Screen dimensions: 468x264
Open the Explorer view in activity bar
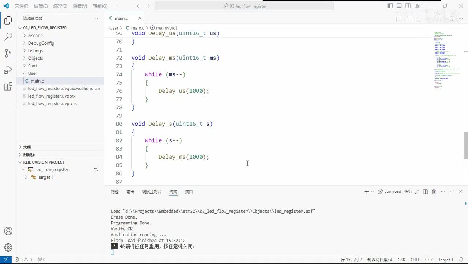8,21
